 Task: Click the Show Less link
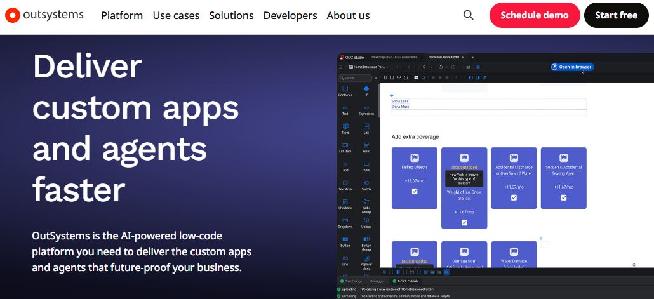tap(400, 102)
